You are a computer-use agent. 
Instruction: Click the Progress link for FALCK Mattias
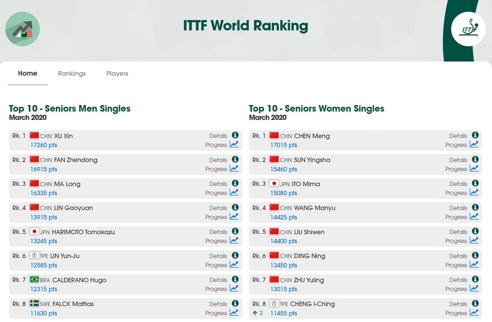pyautogui.click(x=216, y=313)
